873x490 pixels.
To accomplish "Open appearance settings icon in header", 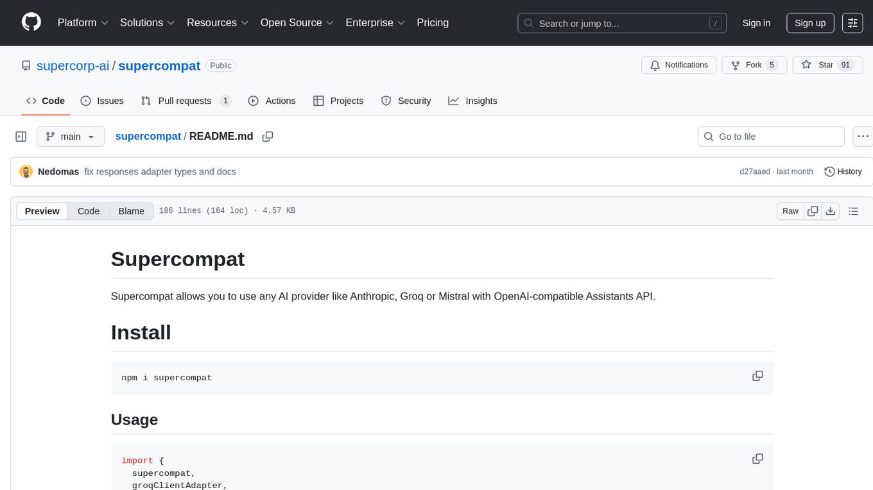I will (852, 23).
